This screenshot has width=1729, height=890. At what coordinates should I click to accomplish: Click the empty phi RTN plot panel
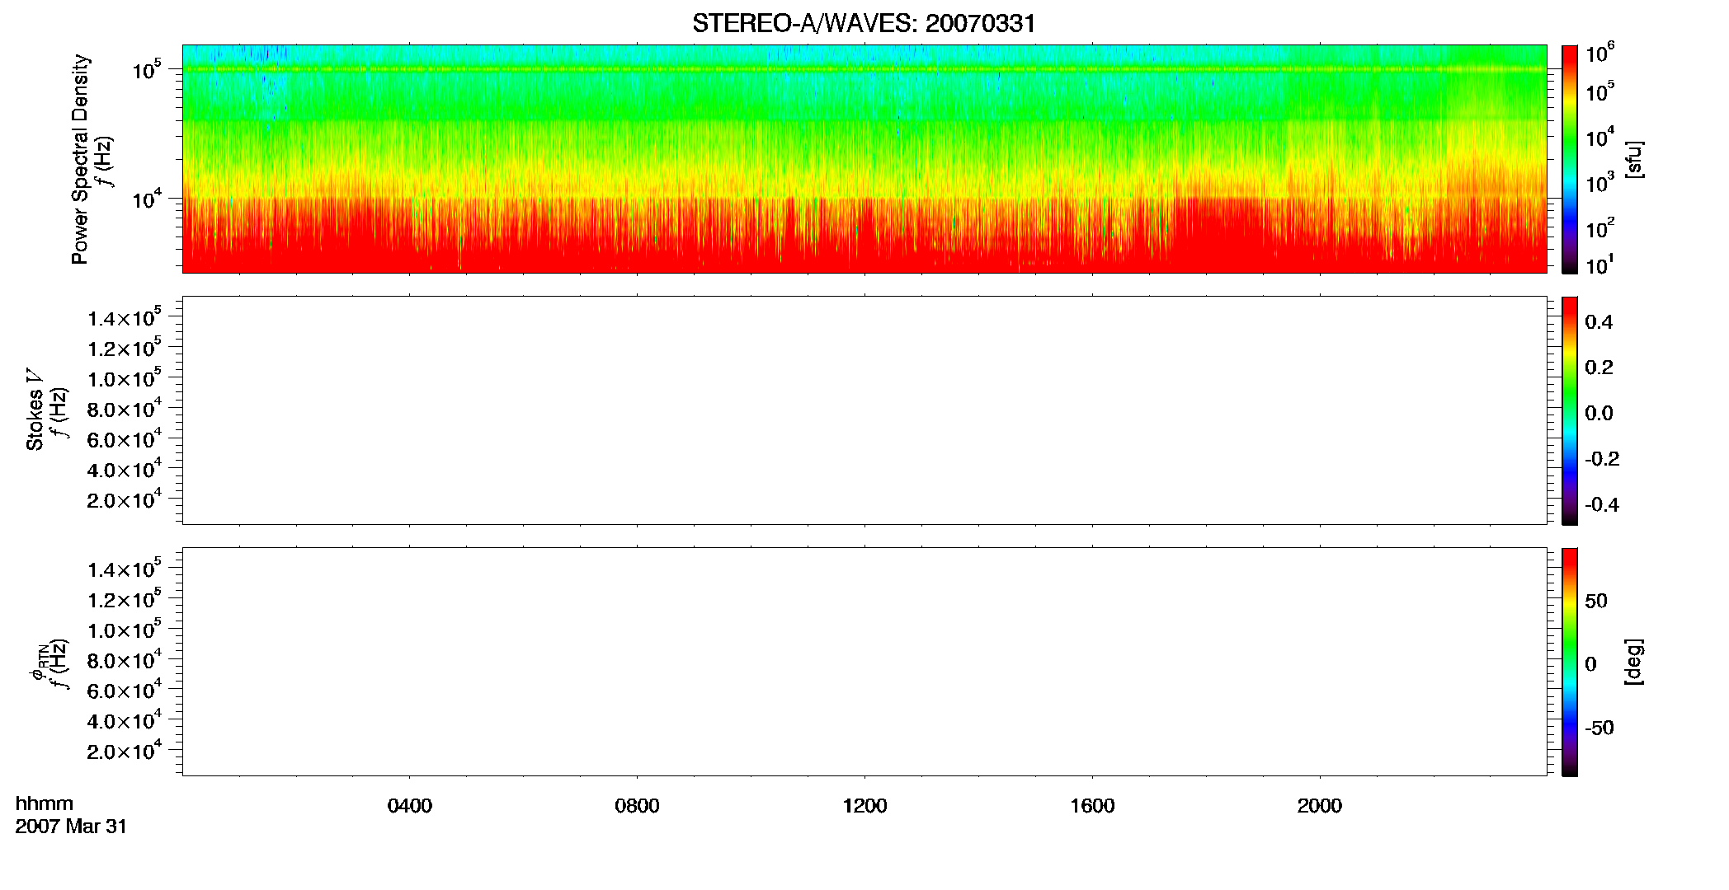[864, 662]
